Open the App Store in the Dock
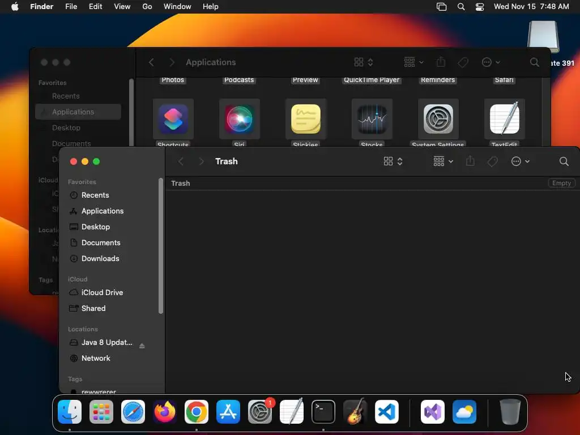 [x=228, y=412]
